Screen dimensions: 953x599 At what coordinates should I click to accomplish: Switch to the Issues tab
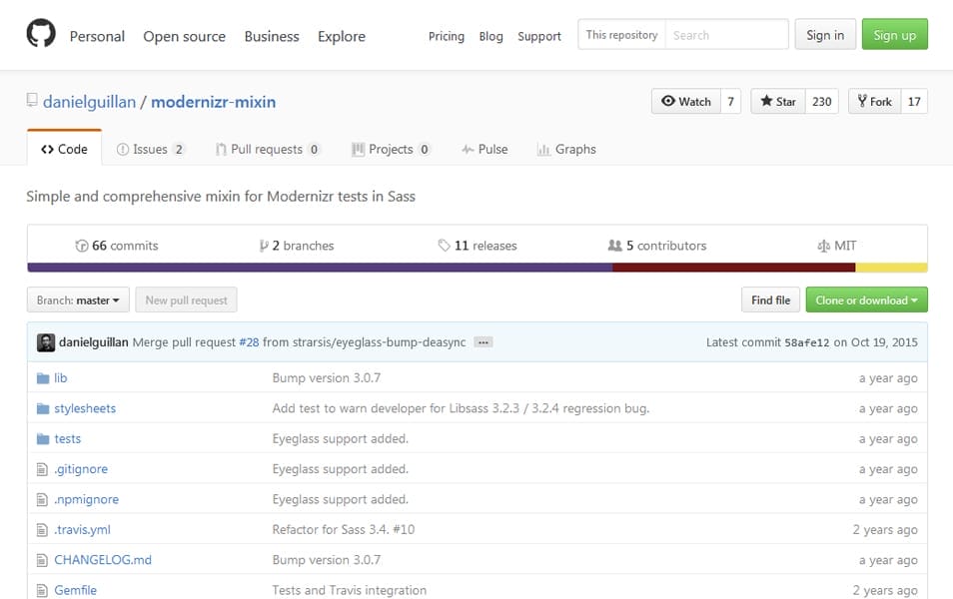(x=151, y=149)
